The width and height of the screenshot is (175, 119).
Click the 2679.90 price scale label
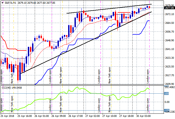[x=169, y=5]
